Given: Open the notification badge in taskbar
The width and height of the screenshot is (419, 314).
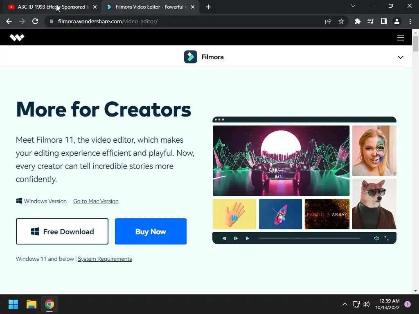Looking at the screenshot, I should pyautogui.click(x=408, y=304).
